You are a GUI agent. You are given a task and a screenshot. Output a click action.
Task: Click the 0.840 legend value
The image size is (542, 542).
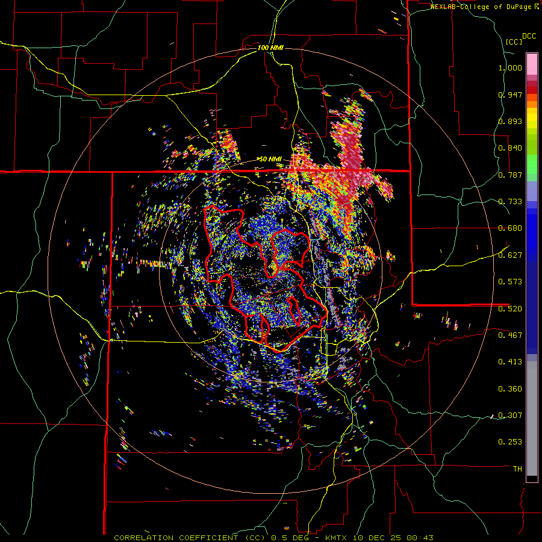[x=510, y=148]
